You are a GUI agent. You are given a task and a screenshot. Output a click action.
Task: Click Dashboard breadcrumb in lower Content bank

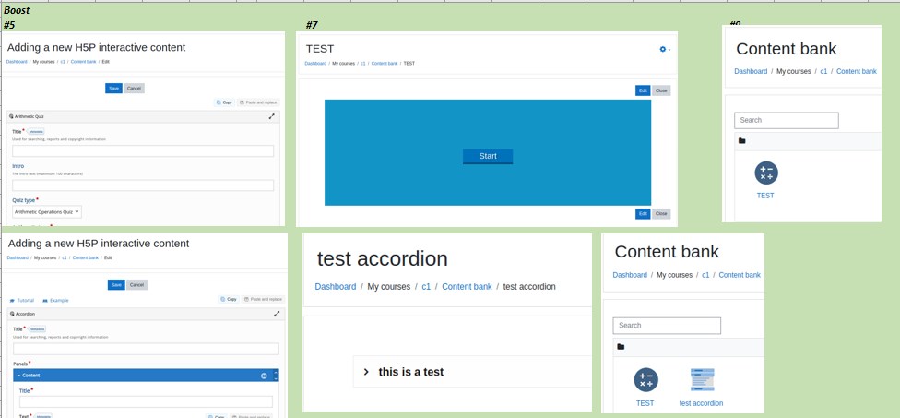coord(630,275)
